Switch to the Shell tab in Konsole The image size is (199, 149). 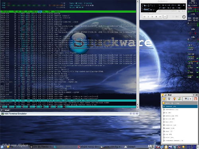coord(7,110)
